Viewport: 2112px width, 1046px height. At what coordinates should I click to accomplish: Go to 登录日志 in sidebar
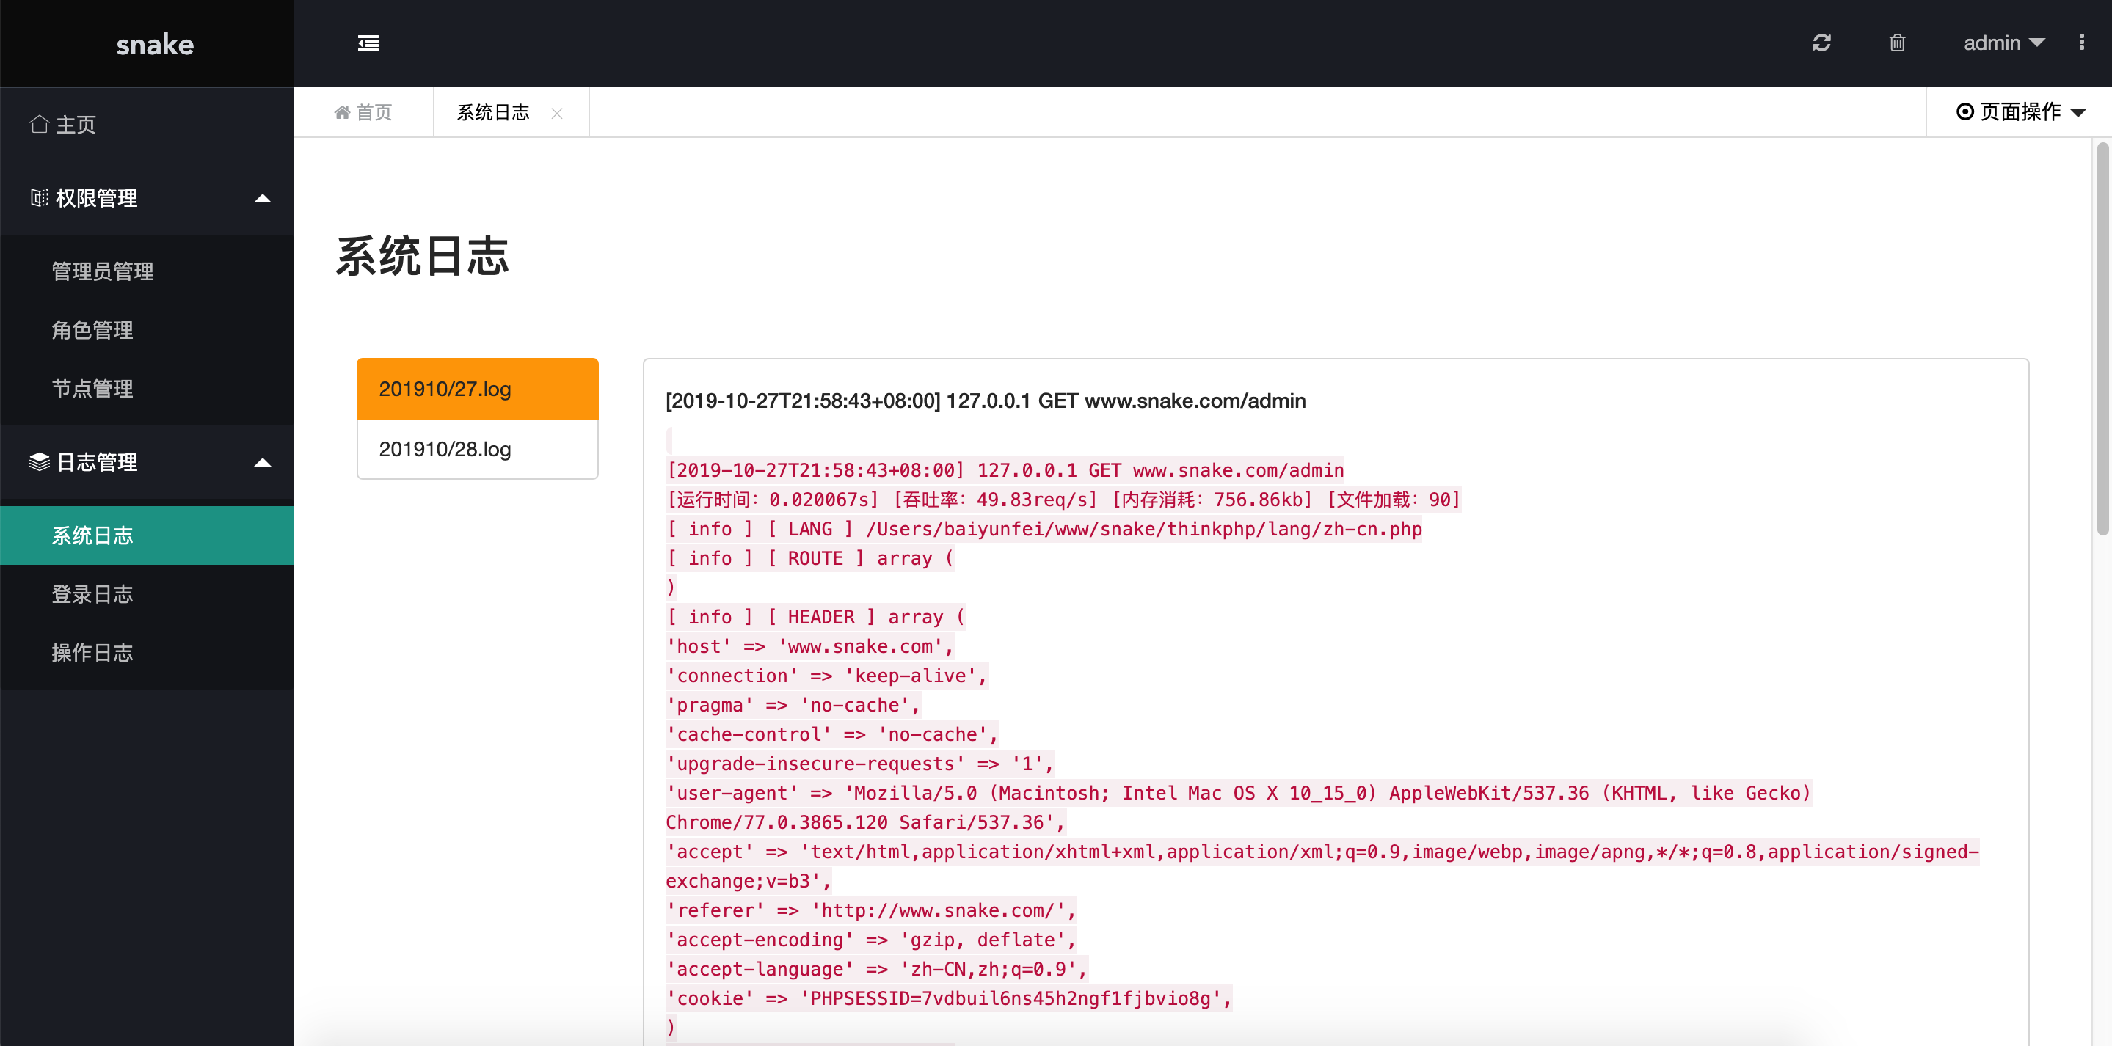92,594
